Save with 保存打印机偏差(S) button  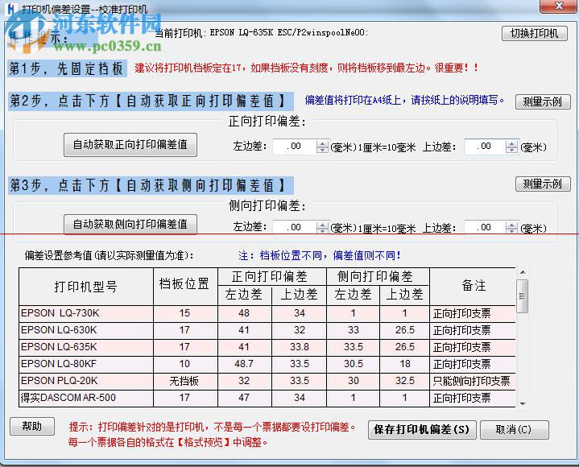coord(422,430)
